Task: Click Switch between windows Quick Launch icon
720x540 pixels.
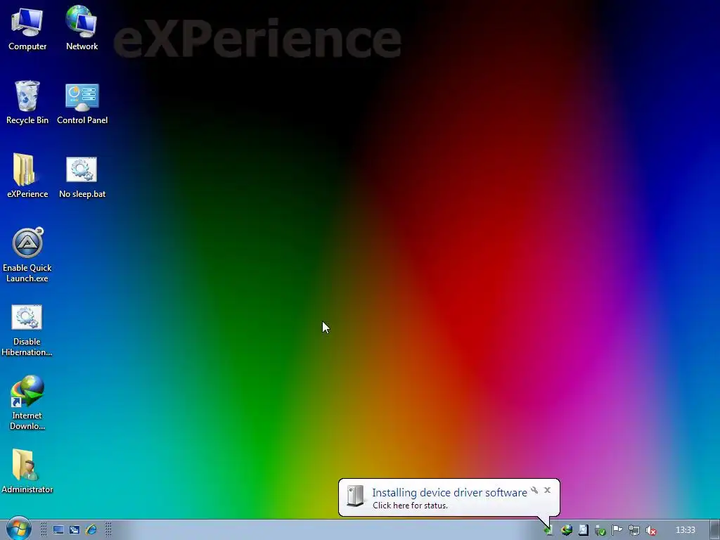Action: click(75, 530)
